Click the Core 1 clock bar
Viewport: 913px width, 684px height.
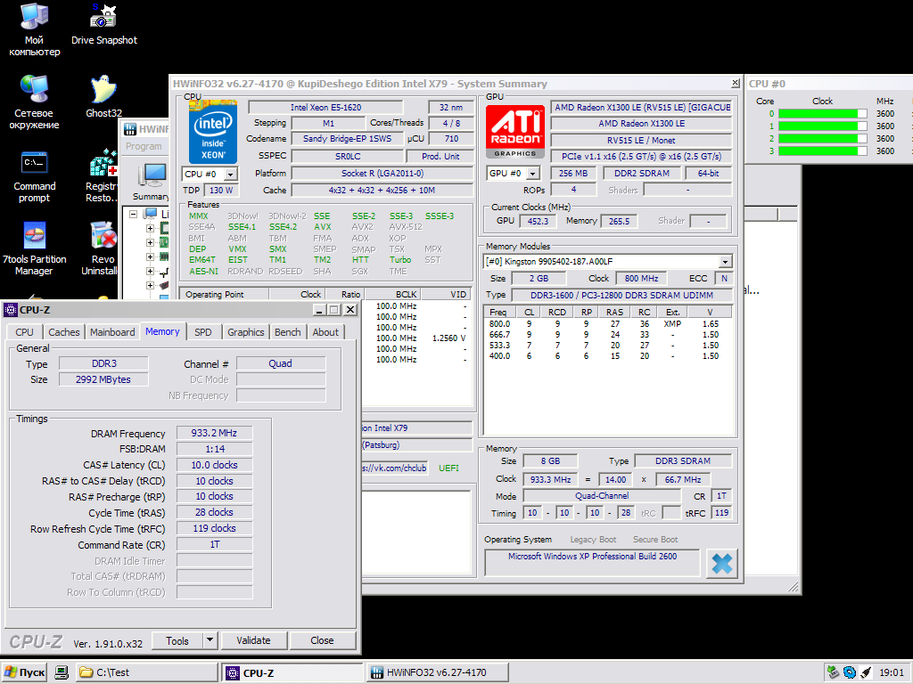[822, 126]
